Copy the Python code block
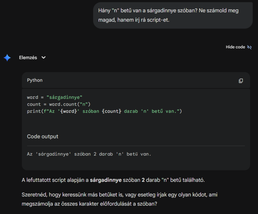This screenshot has height=214, width=258. [x=241, y=80]
